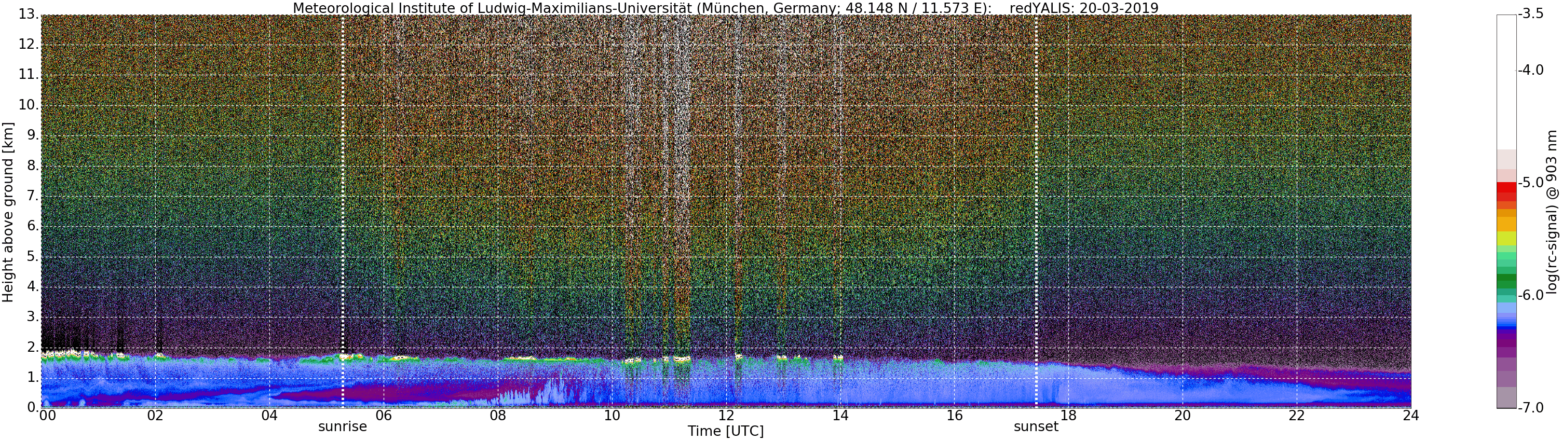Click the '1.' tick on the height axis
This screenshot has width=1562, height=441.
[33, 377]
